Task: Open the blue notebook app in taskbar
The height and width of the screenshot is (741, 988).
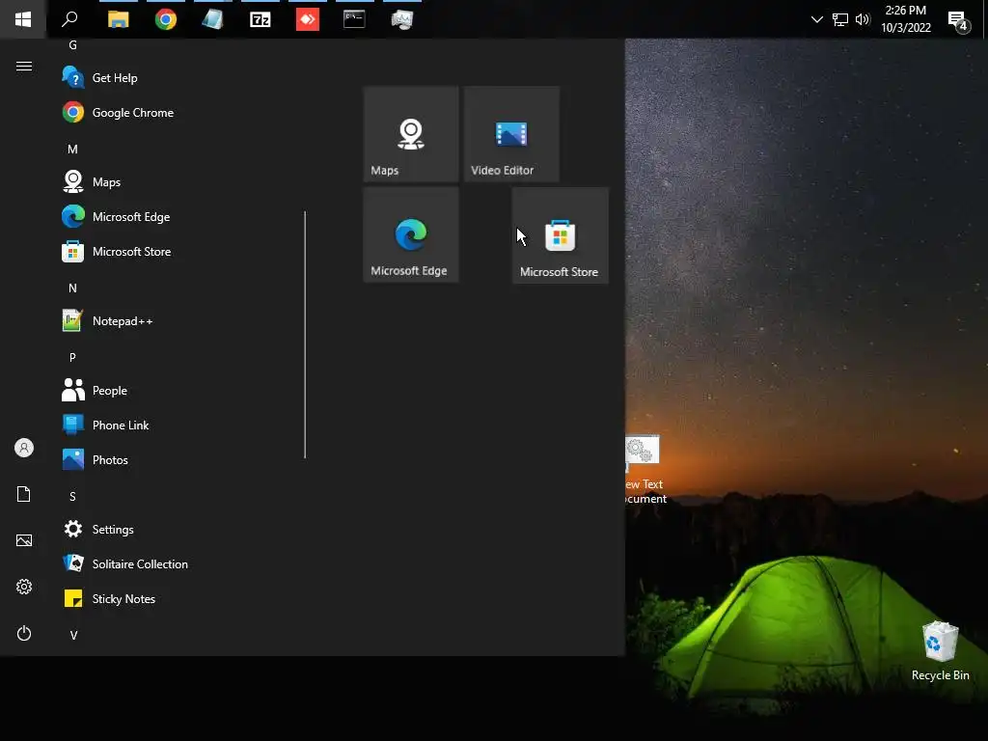Action: point(213,19)
